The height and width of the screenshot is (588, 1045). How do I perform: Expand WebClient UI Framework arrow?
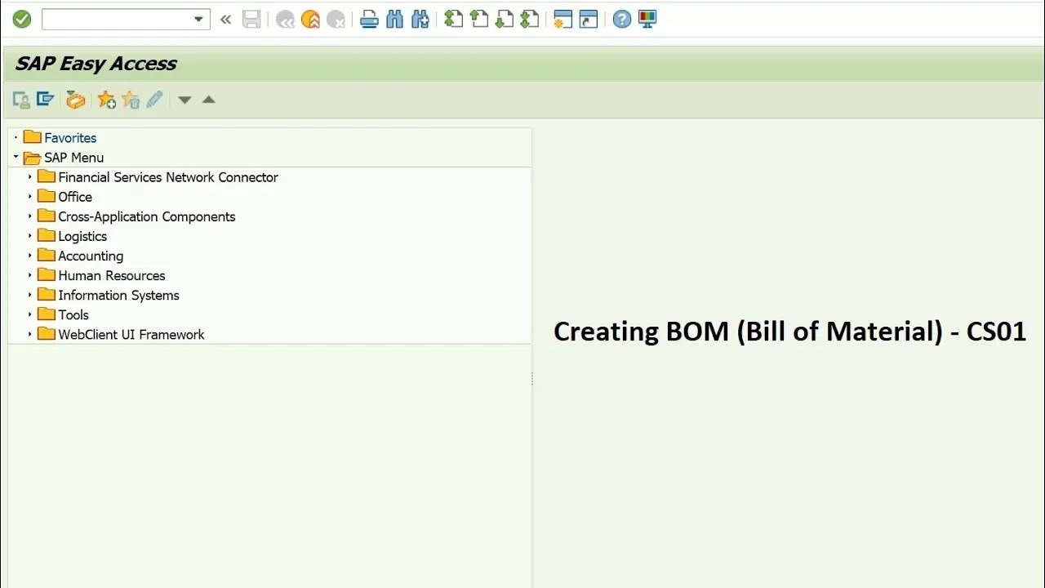(x=30, y=334)
